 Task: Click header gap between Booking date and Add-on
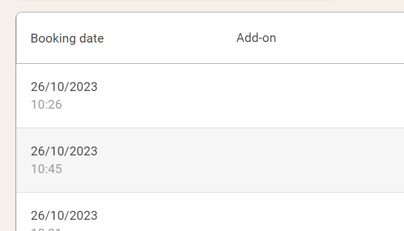170,38
